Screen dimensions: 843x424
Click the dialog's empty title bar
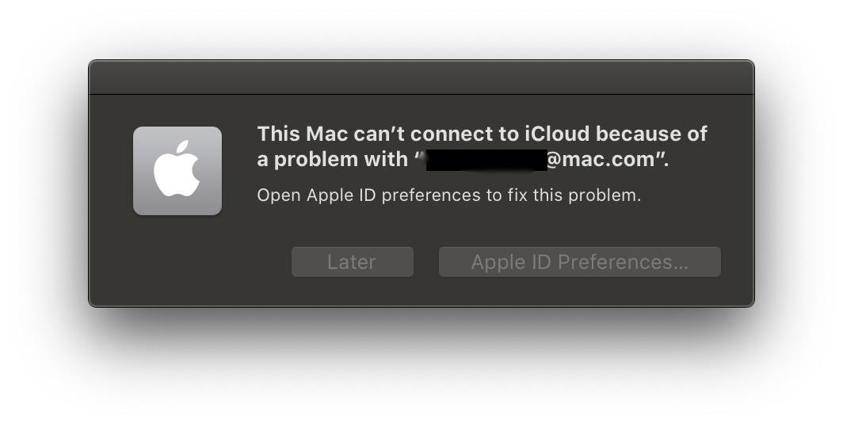421,78
